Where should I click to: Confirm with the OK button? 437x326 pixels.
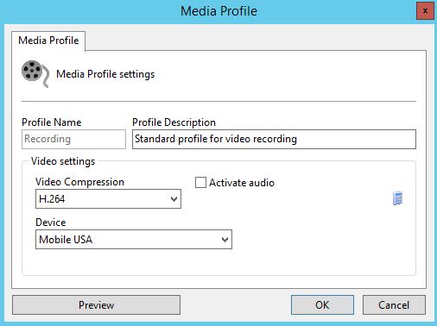click(x=322, y=304)
